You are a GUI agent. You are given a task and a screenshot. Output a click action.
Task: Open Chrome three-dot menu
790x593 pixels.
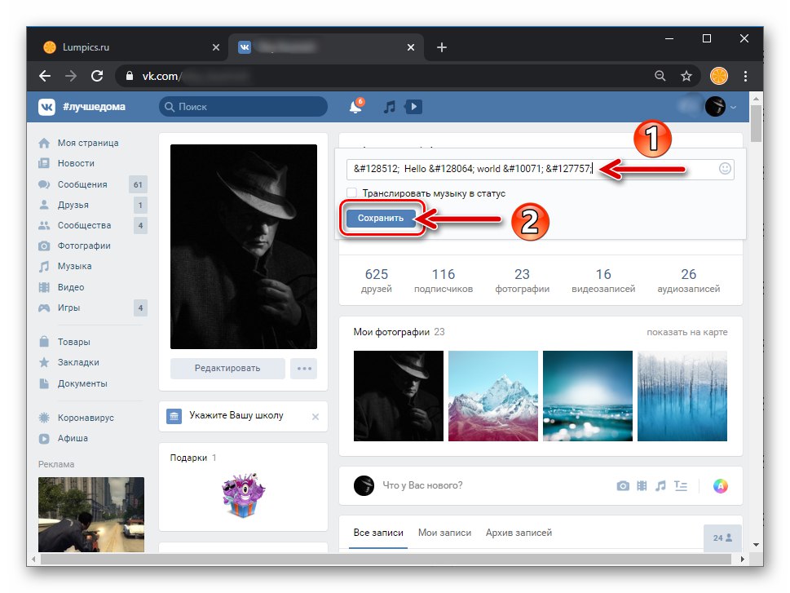click(x=745, y=76)
